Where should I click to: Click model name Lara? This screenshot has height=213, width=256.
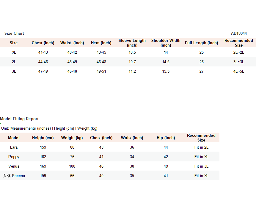tap(14, 147)
